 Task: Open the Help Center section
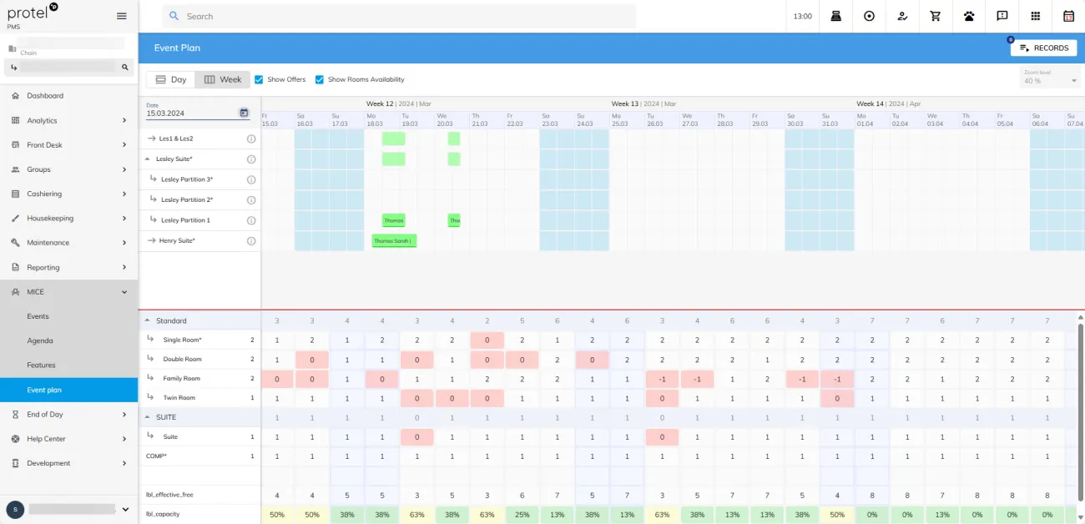tap(48, 438)
